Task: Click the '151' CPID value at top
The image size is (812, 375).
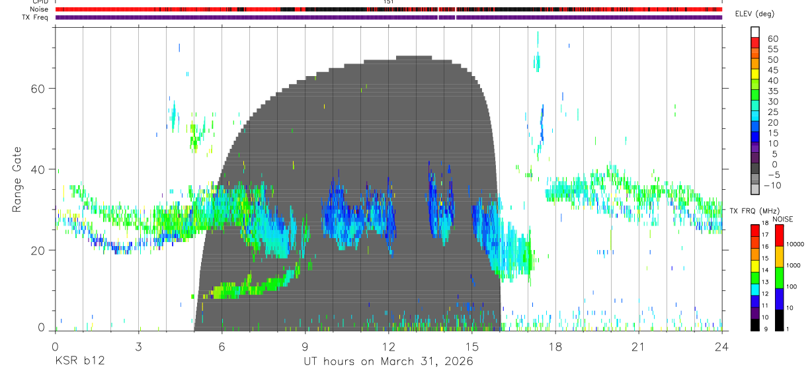Action: coord(389,2)
